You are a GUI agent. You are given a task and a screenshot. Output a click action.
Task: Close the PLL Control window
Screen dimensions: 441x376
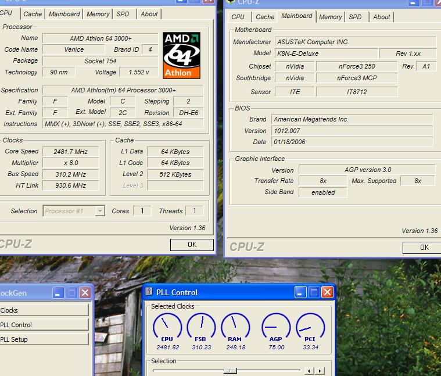coord(327,292)
